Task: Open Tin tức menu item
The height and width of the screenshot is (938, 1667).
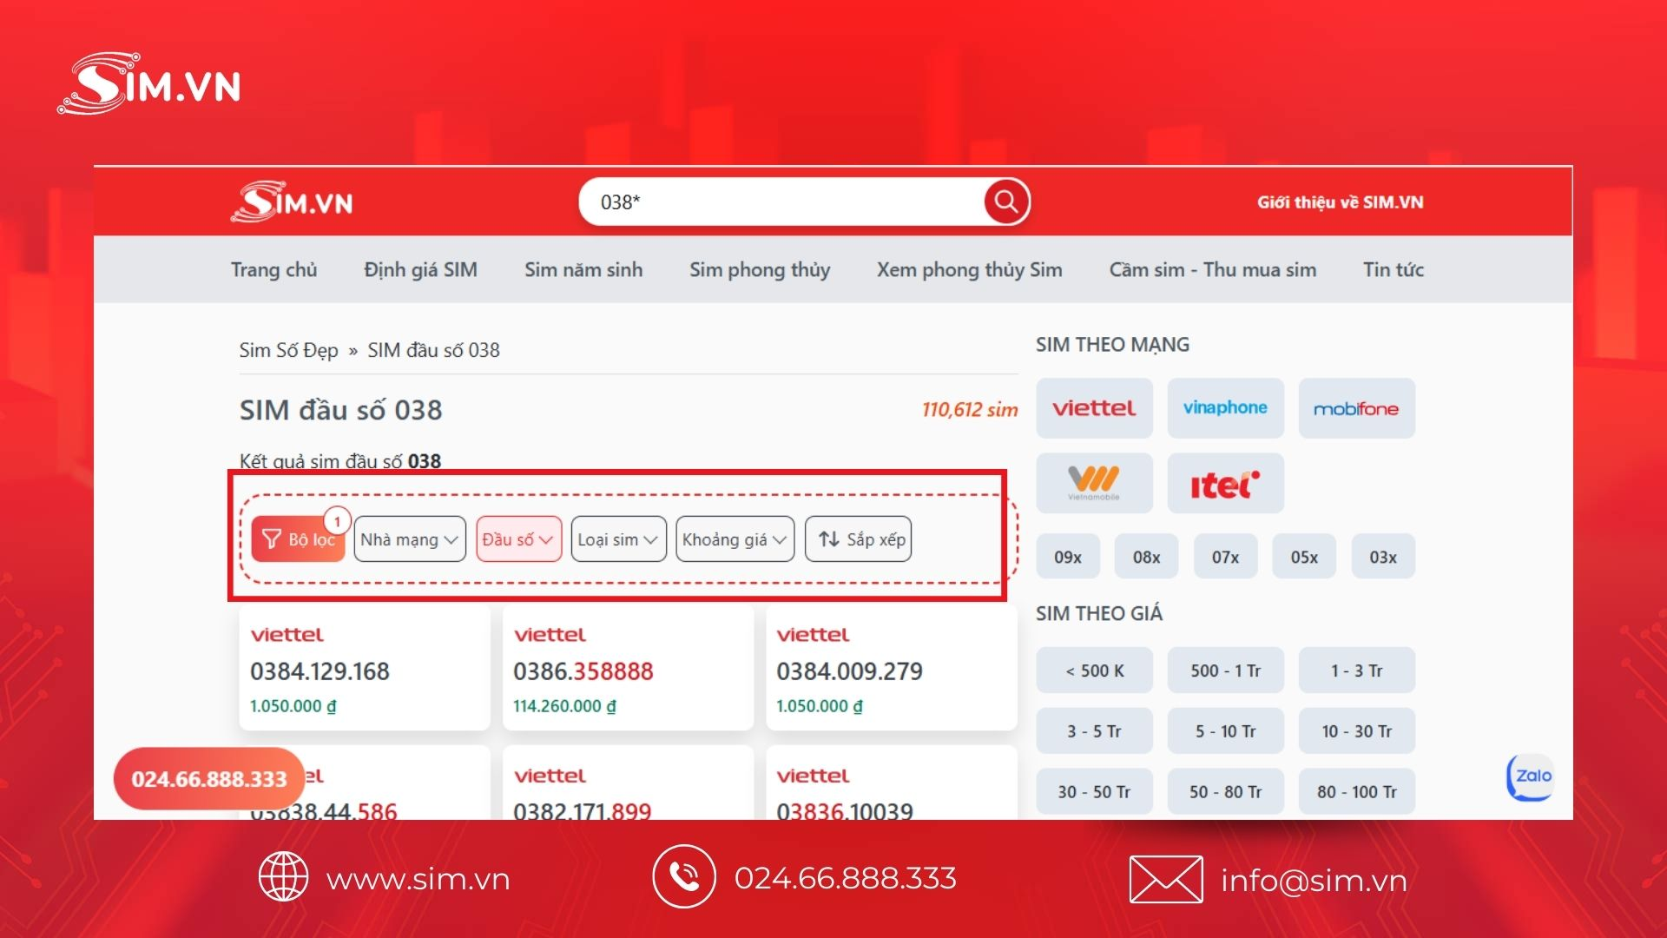Action: (1394, 270)
